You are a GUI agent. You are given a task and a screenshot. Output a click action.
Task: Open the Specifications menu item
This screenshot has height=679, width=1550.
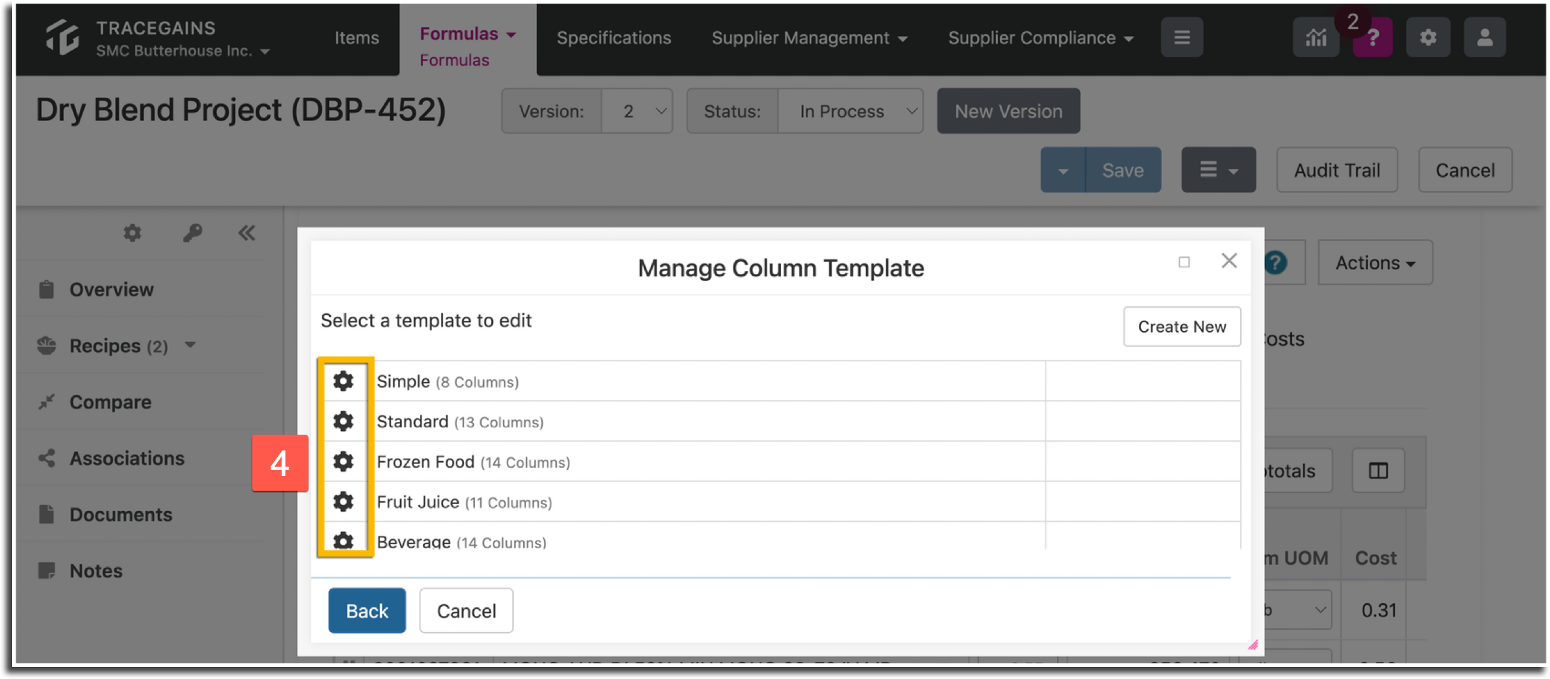pos(613,38)
